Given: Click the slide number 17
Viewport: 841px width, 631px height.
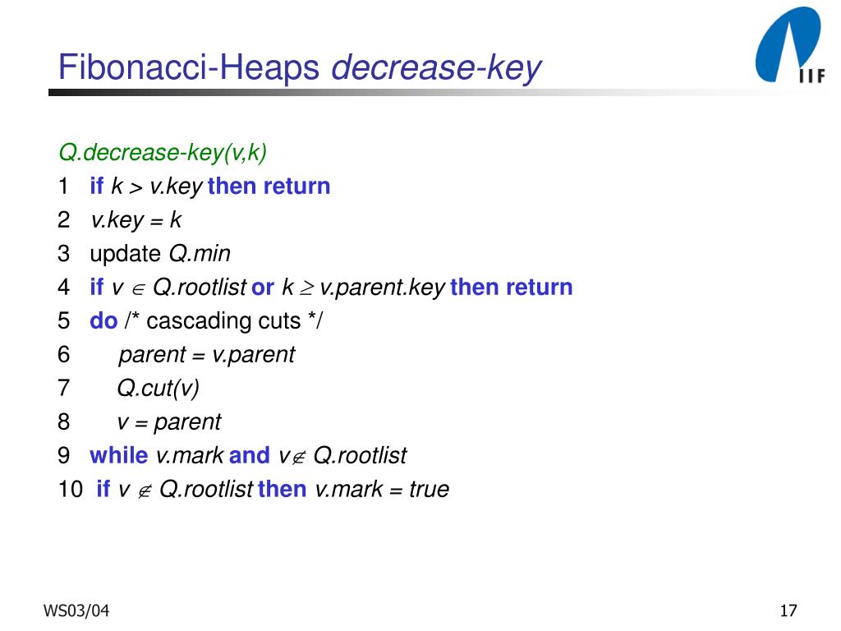Looking at the screenshot, I should coord(788,610).
